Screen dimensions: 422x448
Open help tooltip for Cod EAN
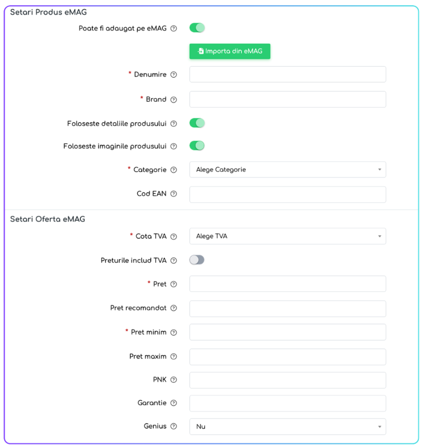point(173,193)
